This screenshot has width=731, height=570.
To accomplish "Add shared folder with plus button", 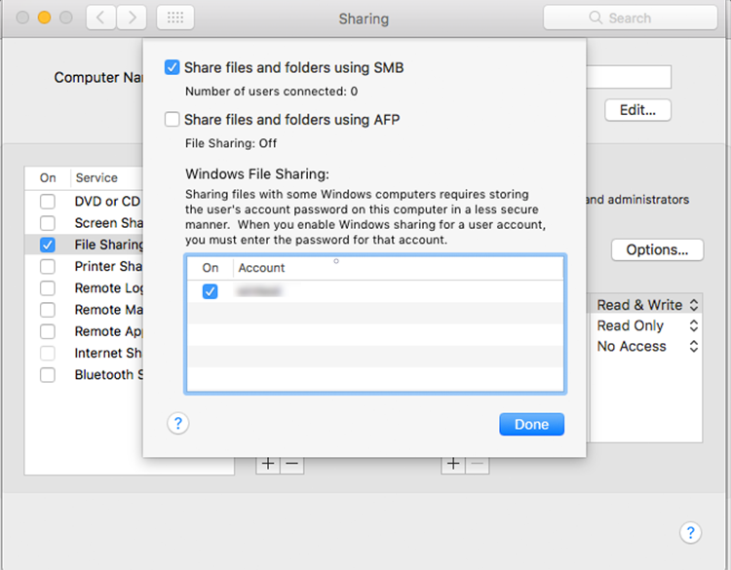I will pos(267,465).
